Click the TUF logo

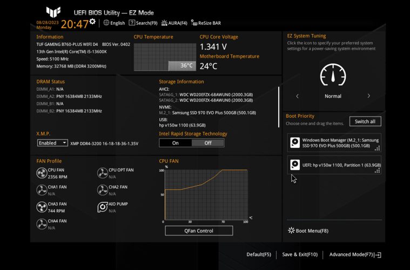coord(53,12)
